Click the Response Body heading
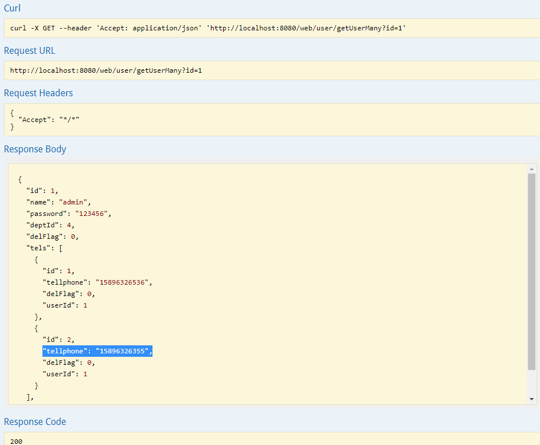540x445 pixels. (35, 149)
